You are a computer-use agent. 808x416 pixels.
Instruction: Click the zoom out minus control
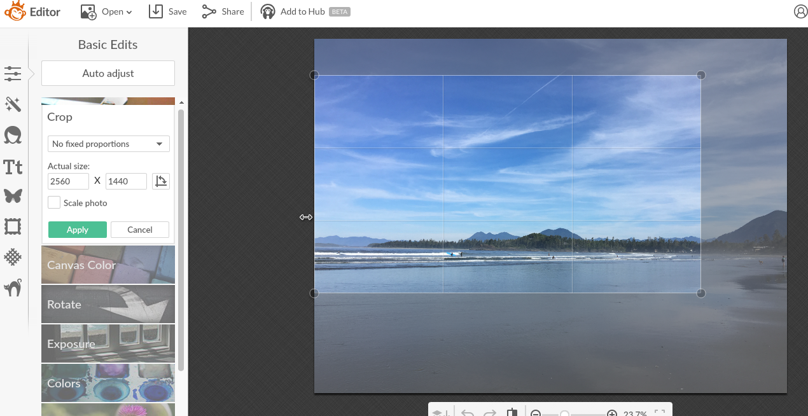pyautogui.click(x=535, y=412)
